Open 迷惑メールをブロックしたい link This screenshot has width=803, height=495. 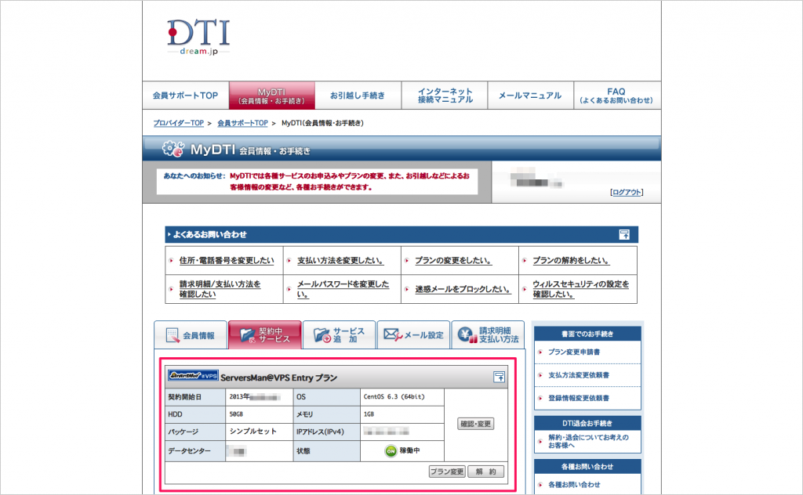(x=463, y=290)
